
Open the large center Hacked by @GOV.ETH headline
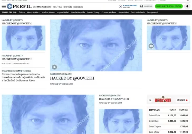pyautogui.click(x=72, y=78)
